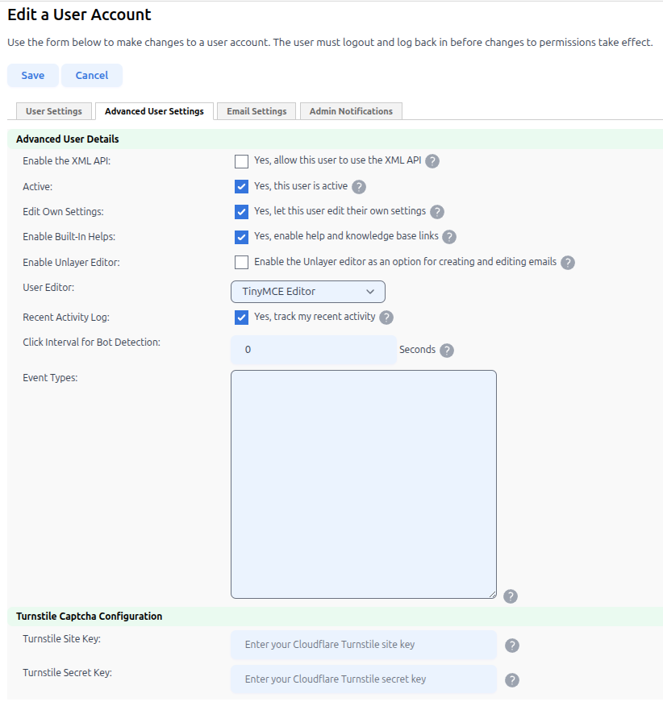
Task: Open the Email Settings tab
Action: pos(256,111)
